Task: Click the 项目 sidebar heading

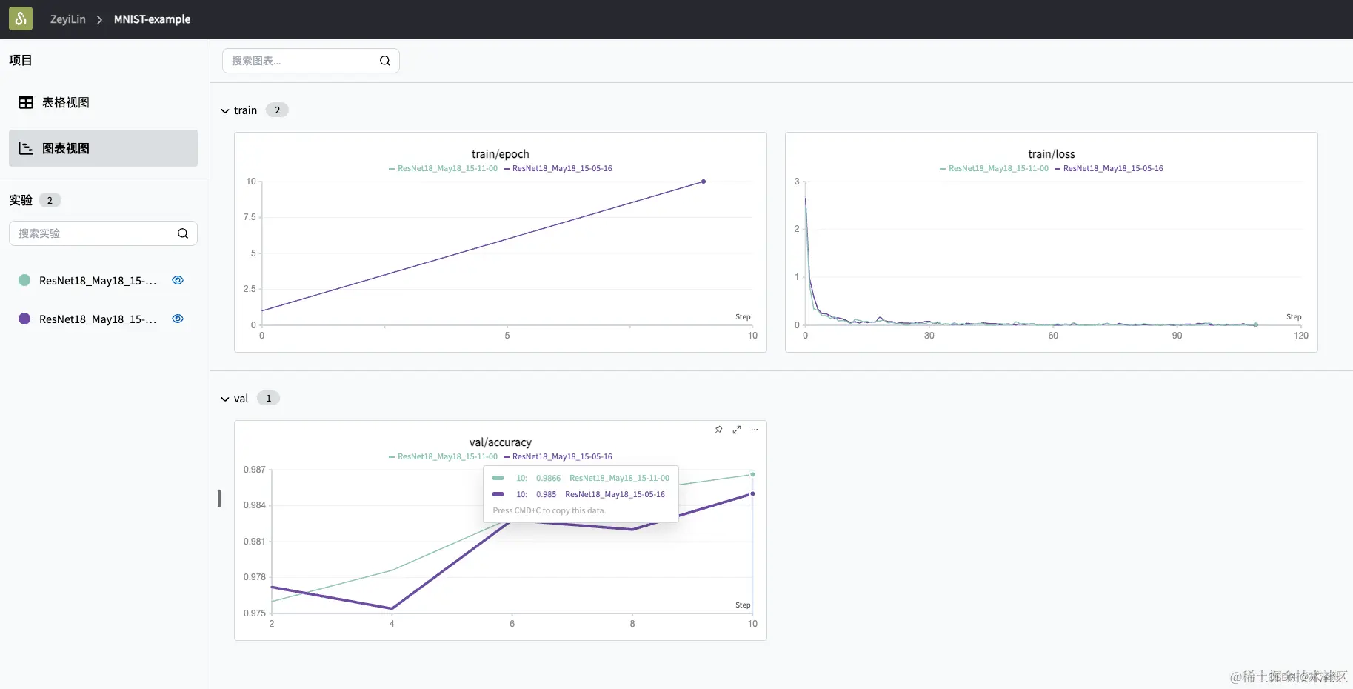Action: coord(21,61)
